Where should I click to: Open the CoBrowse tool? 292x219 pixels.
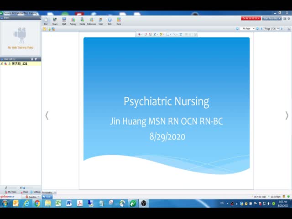click(x=91, y=21)
